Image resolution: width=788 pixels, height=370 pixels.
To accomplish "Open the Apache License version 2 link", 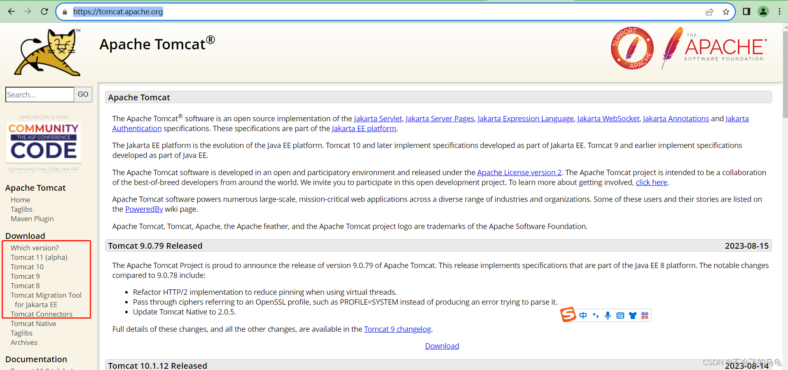I will [519, 173].
